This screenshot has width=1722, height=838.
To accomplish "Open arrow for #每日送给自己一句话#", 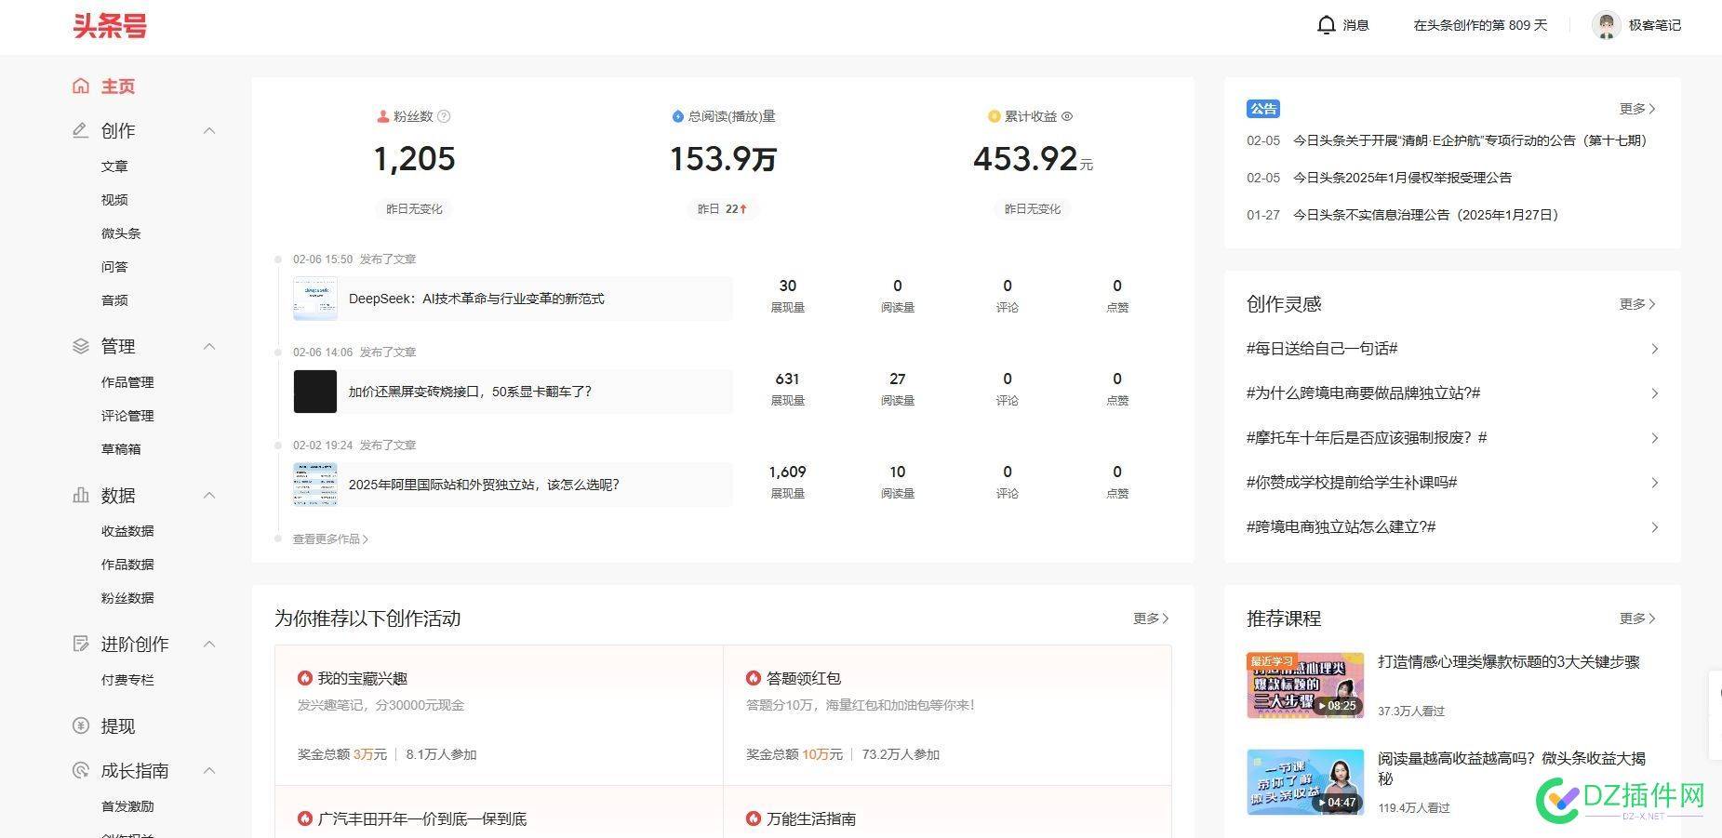I will pyautogui.click(x=1654, y=349).
